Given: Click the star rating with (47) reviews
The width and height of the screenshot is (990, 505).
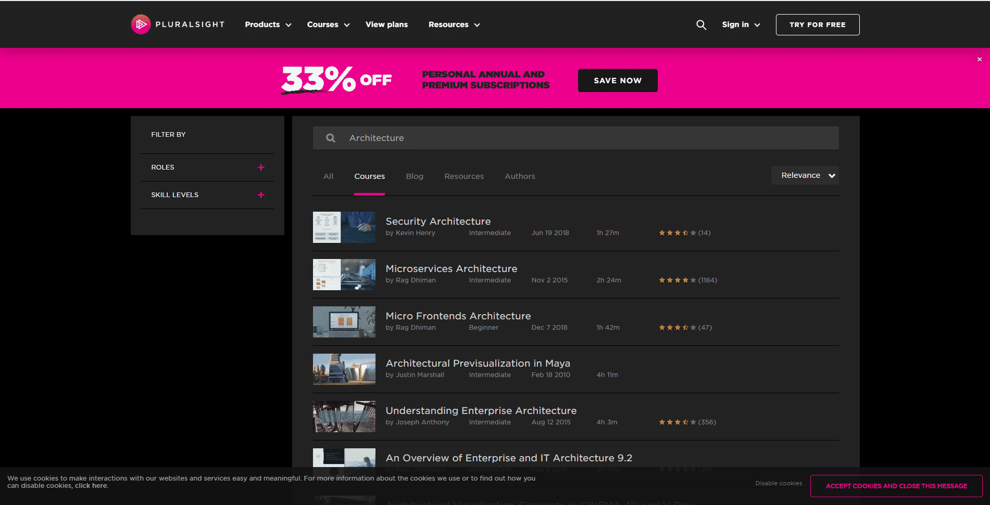Looking at the screenshot, I should click(678, 328).
